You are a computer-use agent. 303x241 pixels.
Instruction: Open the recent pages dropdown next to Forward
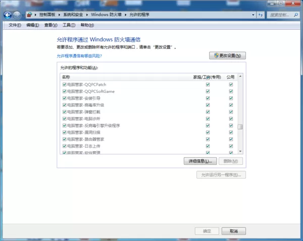pos(23,15)
